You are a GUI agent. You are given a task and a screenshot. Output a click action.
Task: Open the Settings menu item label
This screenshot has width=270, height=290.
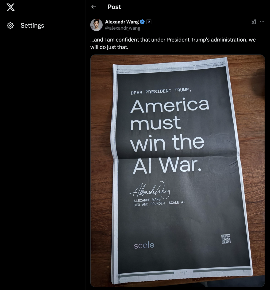[x=32, y=26]
